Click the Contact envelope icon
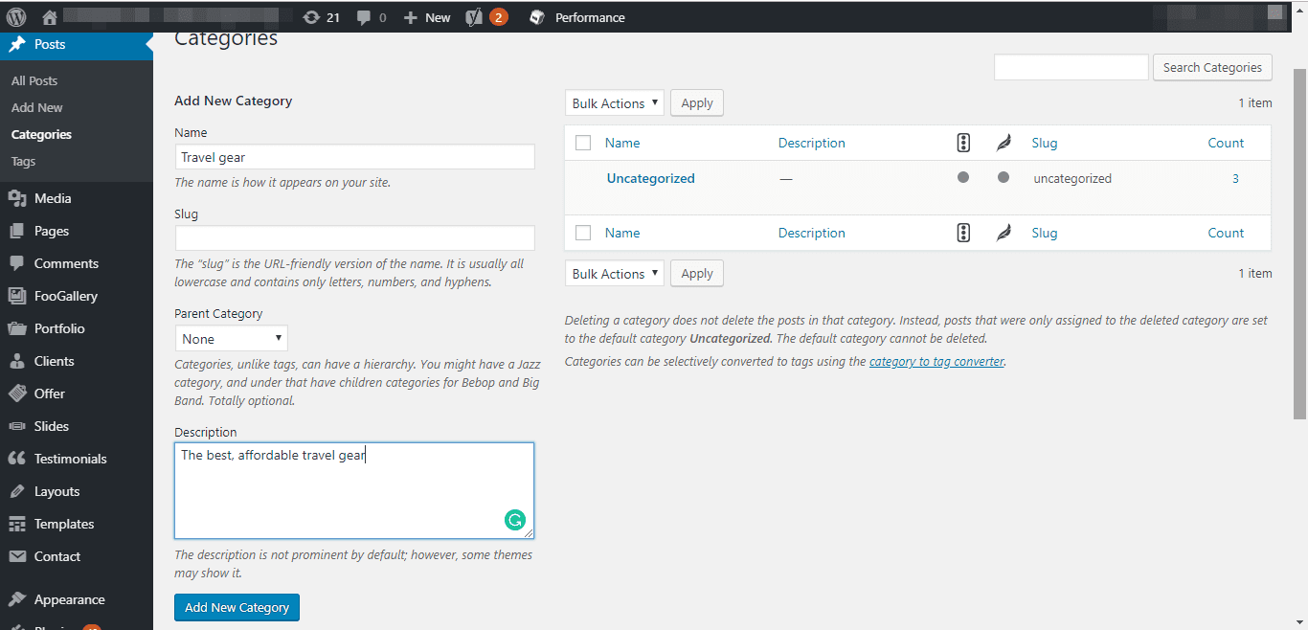The image size is (1308, 630). pyautogui.click(x=16, y=556)
